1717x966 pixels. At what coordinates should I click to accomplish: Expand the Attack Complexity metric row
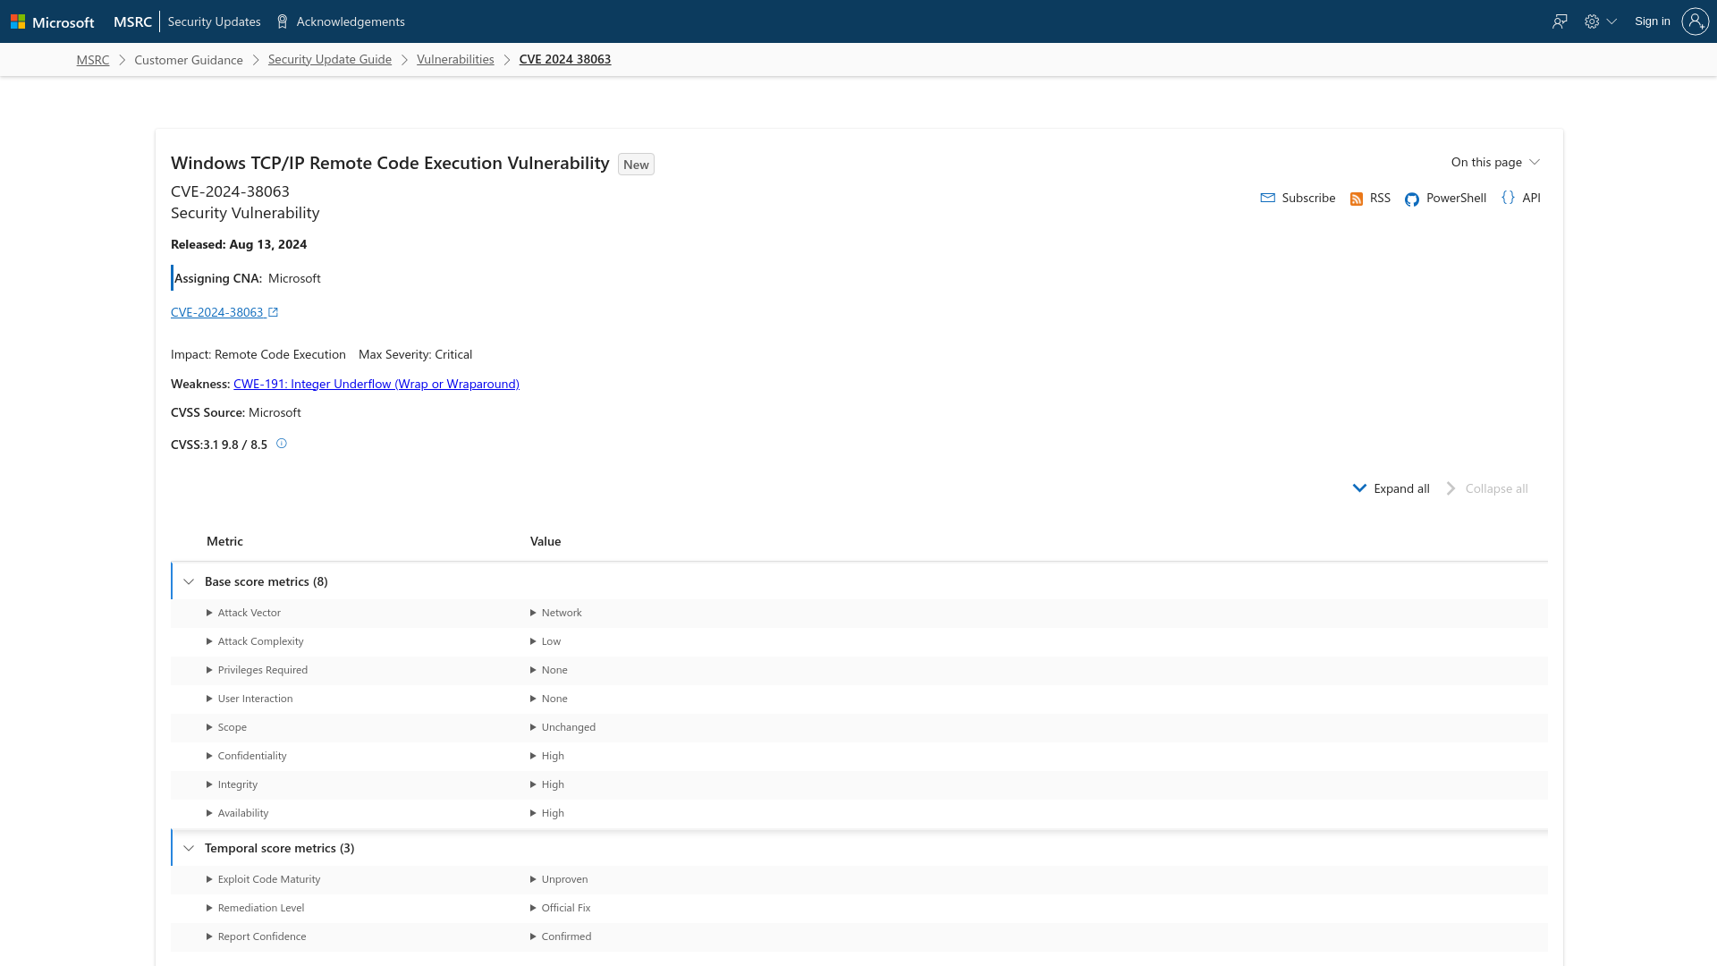pyautogui.click(x=255, y=641)
